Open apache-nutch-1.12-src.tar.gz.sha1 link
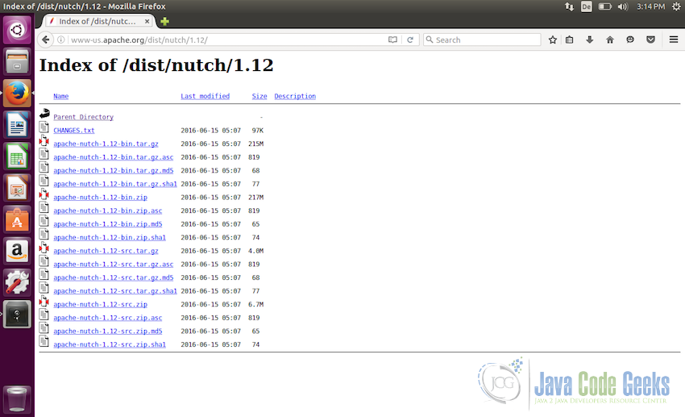This screenshot has height=417, width=685. 115,291
